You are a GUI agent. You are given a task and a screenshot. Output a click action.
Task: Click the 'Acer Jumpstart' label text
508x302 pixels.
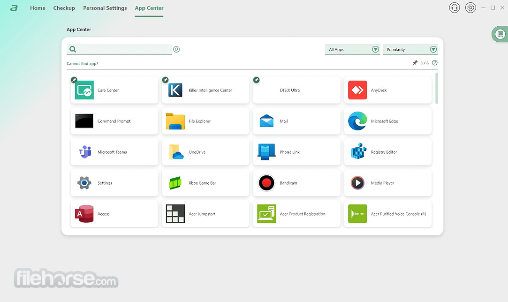coord(202,214)
